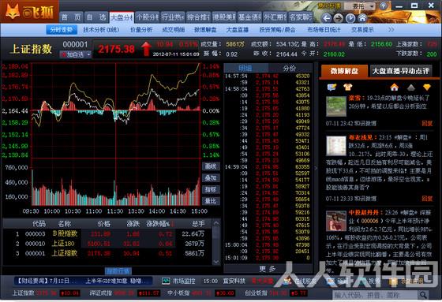442x302 pixels.
Task: Select 价量分析 sub-tab
Action: (x=141, y=30)
